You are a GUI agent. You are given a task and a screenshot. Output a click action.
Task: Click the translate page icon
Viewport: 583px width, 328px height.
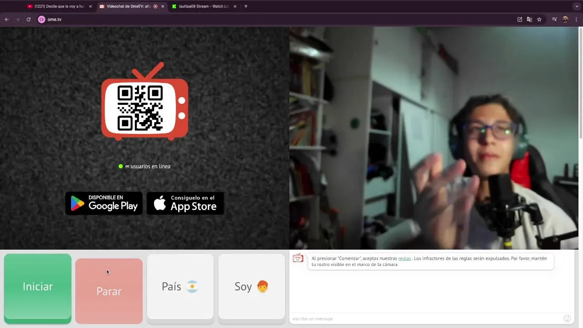pos(529,20)
